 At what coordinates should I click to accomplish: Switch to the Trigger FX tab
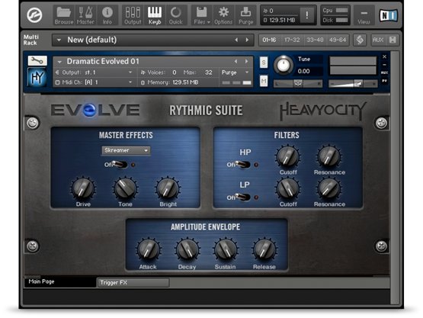pos(133,283)
